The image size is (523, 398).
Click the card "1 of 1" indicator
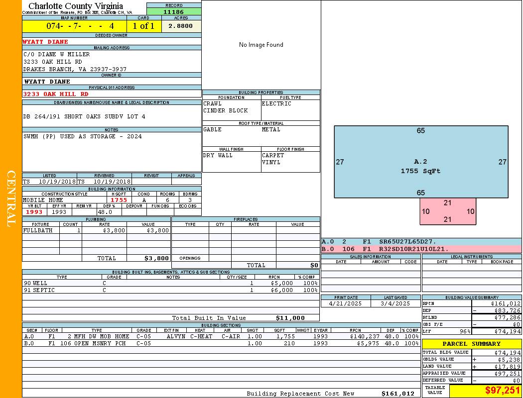(143, 26)
